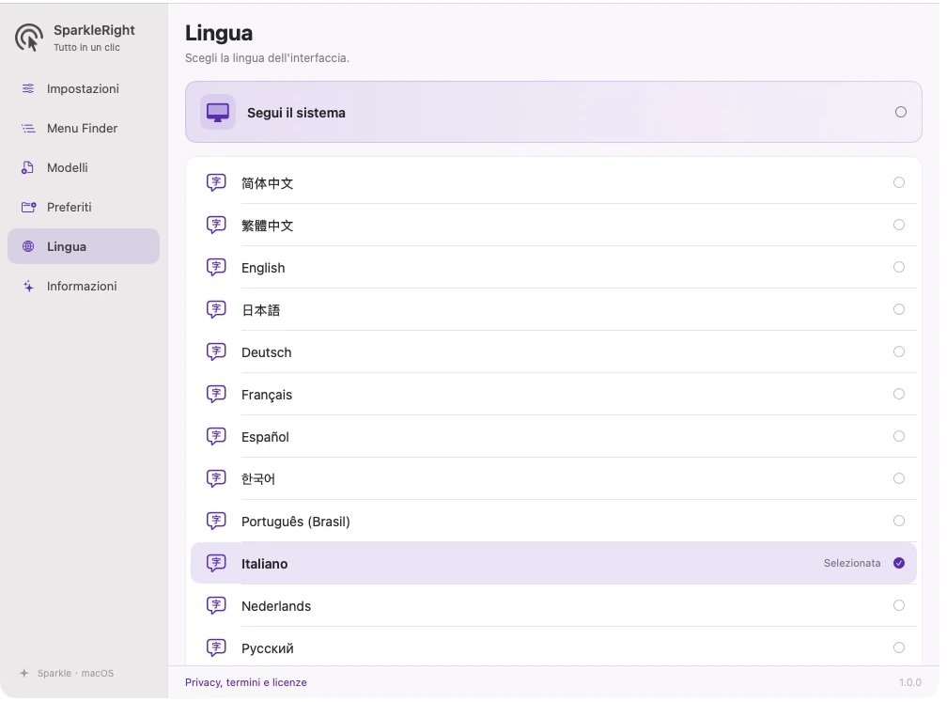Click the language bubble icon next to Italiano
Image resolution: width=947 pixels, height=702 pixels.
click(x=216, y=563)
